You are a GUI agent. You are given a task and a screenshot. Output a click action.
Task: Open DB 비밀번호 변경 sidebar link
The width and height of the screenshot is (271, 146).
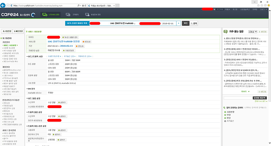point(10,144)
